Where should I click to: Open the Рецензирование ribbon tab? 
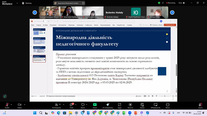pos(105,25)
